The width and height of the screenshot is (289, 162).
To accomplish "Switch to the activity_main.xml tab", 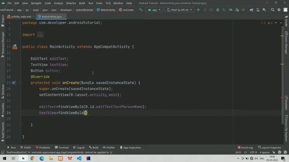I will pyautogui.click(x=21, y=17).
